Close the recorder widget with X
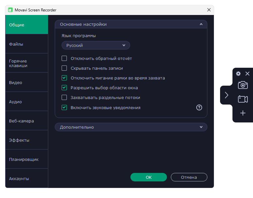The height and width of the screenshot is (198, 253). (247, 74)
